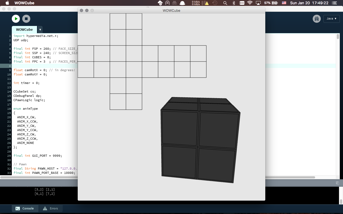The width and height of the screenshot is (343, 214).
Task: Click the network speed kB/s indicator
Action: tap(196, 3)
